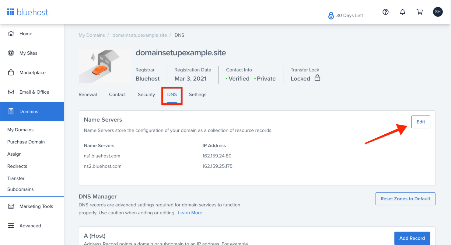The height and width of the screenshot is (245, 451).
Task: Open notifications bell icon
Action: tap(403, 12)
